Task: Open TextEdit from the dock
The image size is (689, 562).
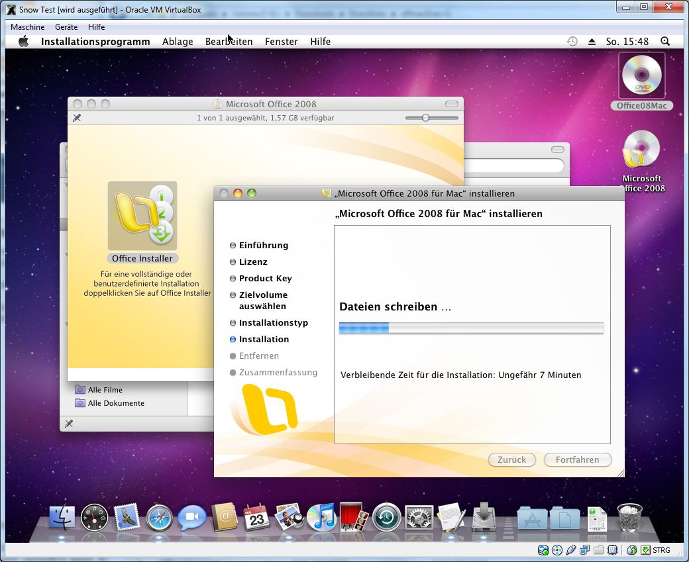Action: point(451,517)
